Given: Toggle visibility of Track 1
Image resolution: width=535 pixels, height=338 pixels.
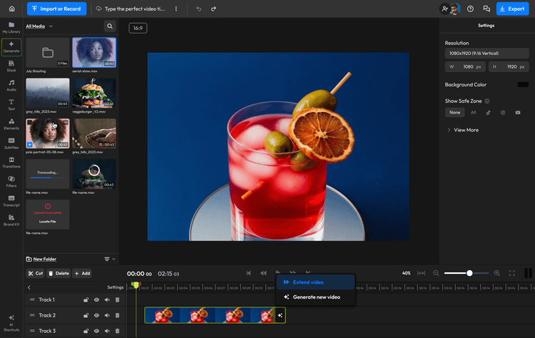Looking at the screenshot, I should pos(96,299).
